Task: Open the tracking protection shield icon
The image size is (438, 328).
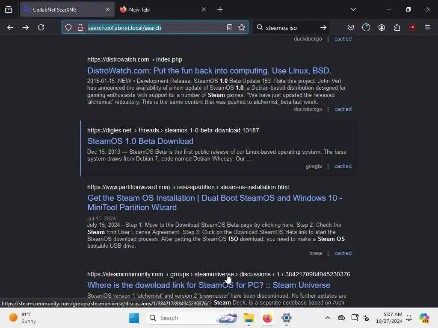Action: 68,27
